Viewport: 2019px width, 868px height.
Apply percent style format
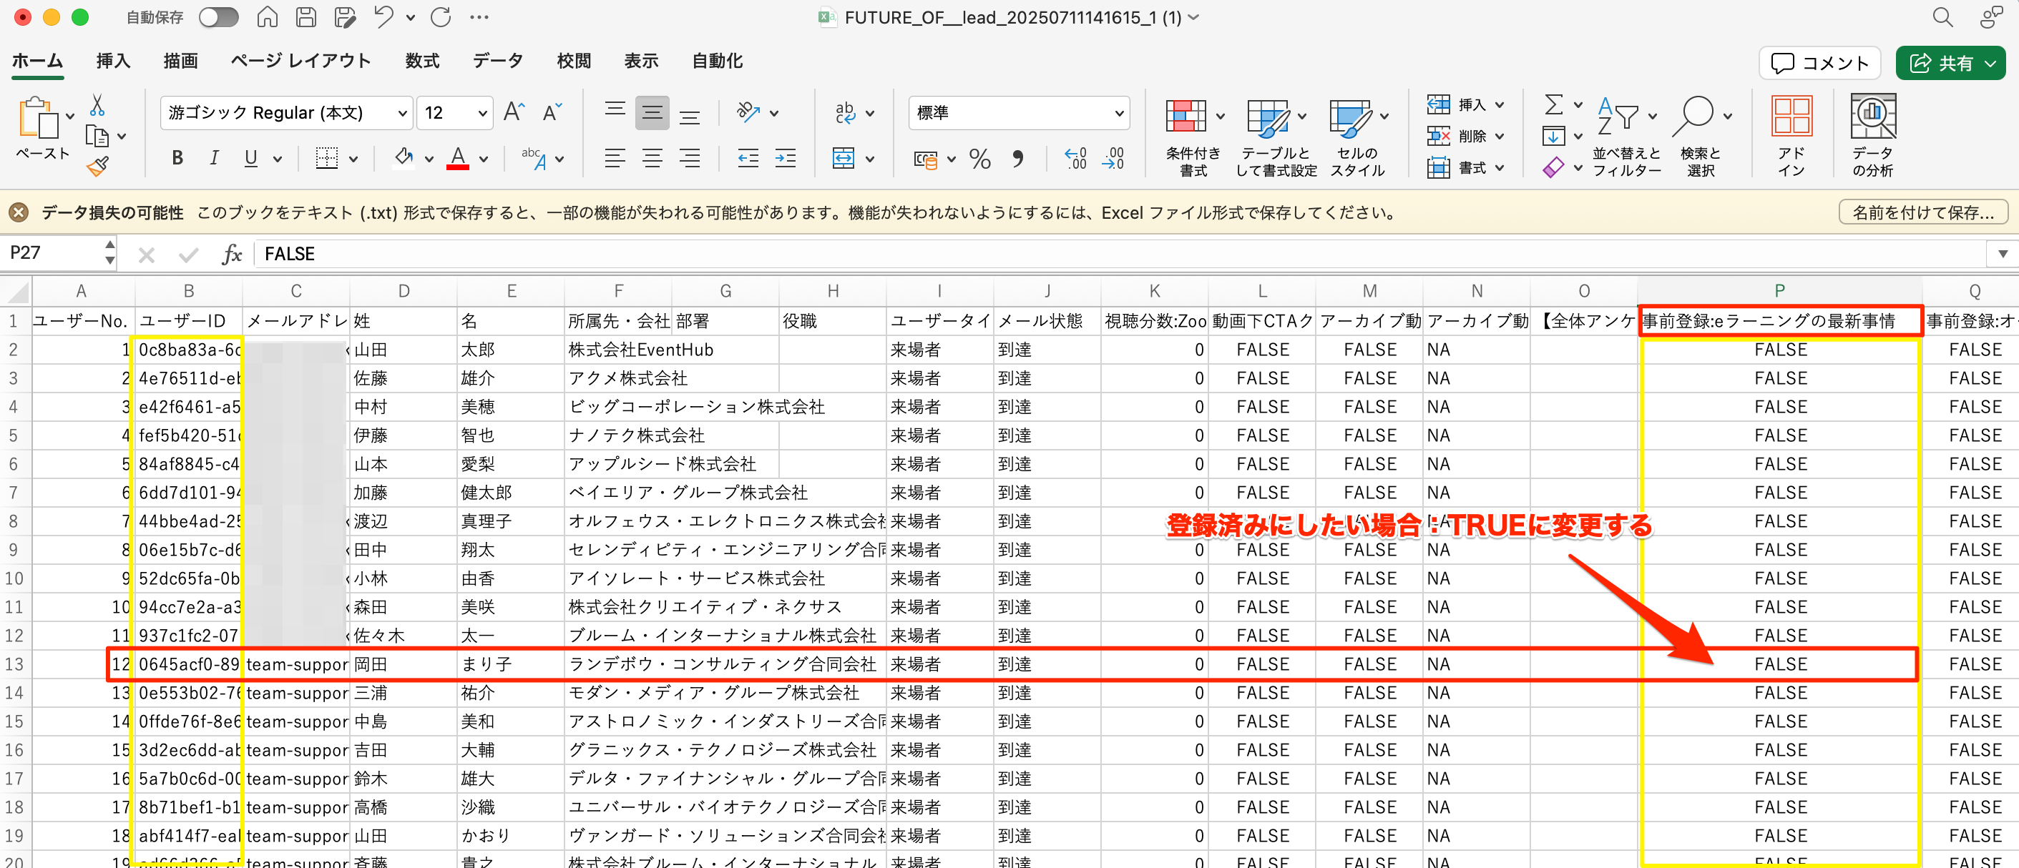979,158
